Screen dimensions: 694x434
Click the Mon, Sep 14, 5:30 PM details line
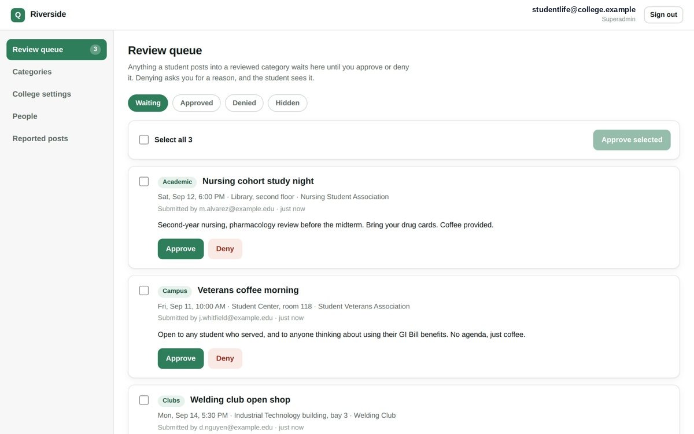(276, 415)
